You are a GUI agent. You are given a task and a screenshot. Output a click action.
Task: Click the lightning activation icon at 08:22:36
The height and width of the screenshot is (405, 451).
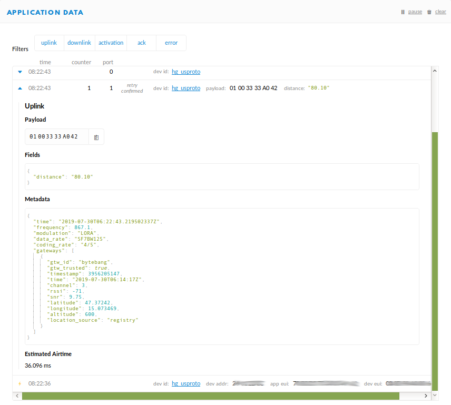20,383
